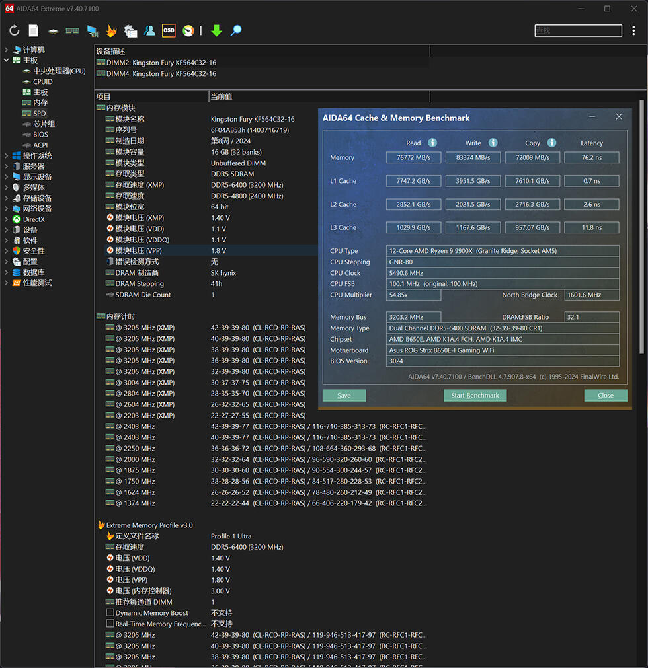This screenshot has height=668, width=648.
Task: Click the blue magnifier search toolbar icon
Action: coord(236,30)
